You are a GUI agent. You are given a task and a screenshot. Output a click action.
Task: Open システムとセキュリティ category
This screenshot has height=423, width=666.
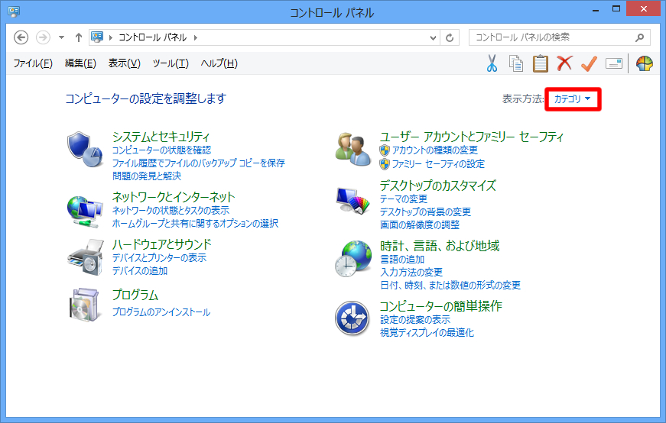coord(161,137)
